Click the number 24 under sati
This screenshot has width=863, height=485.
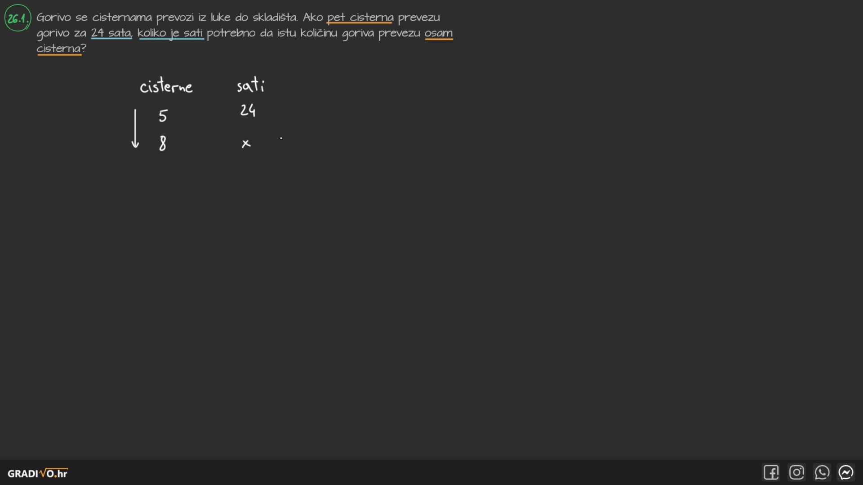[x=248, y=110]
